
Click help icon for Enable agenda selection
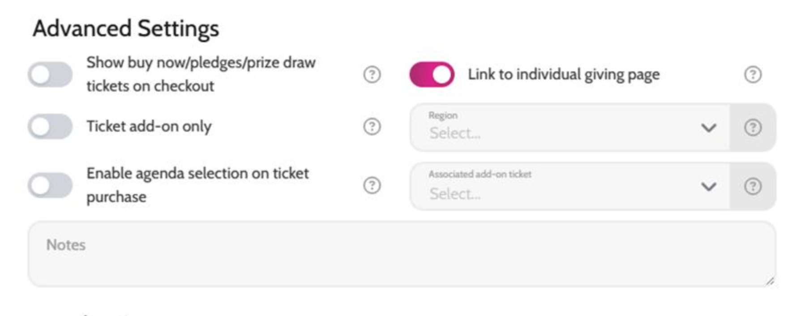click(372, 185)
